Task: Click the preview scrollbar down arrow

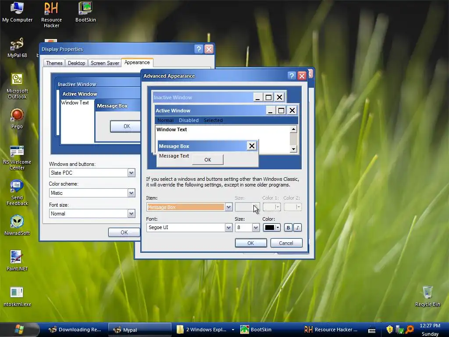Action: pyautogui.click(x=293, y=149)
